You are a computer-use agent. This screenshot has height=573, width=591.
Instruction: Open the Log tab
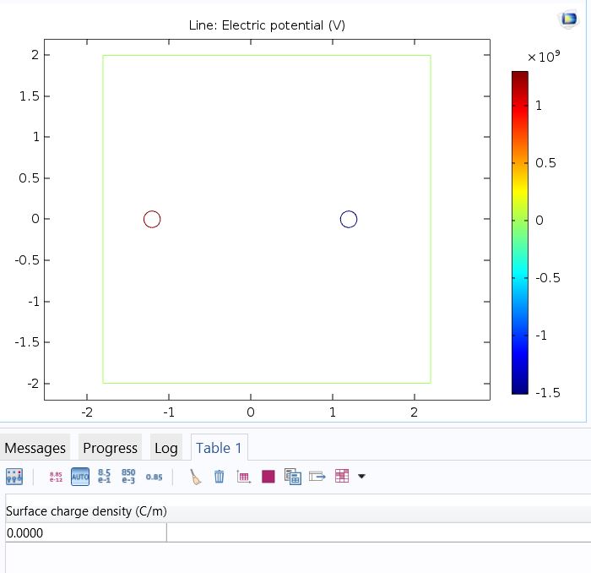(165, 448)
